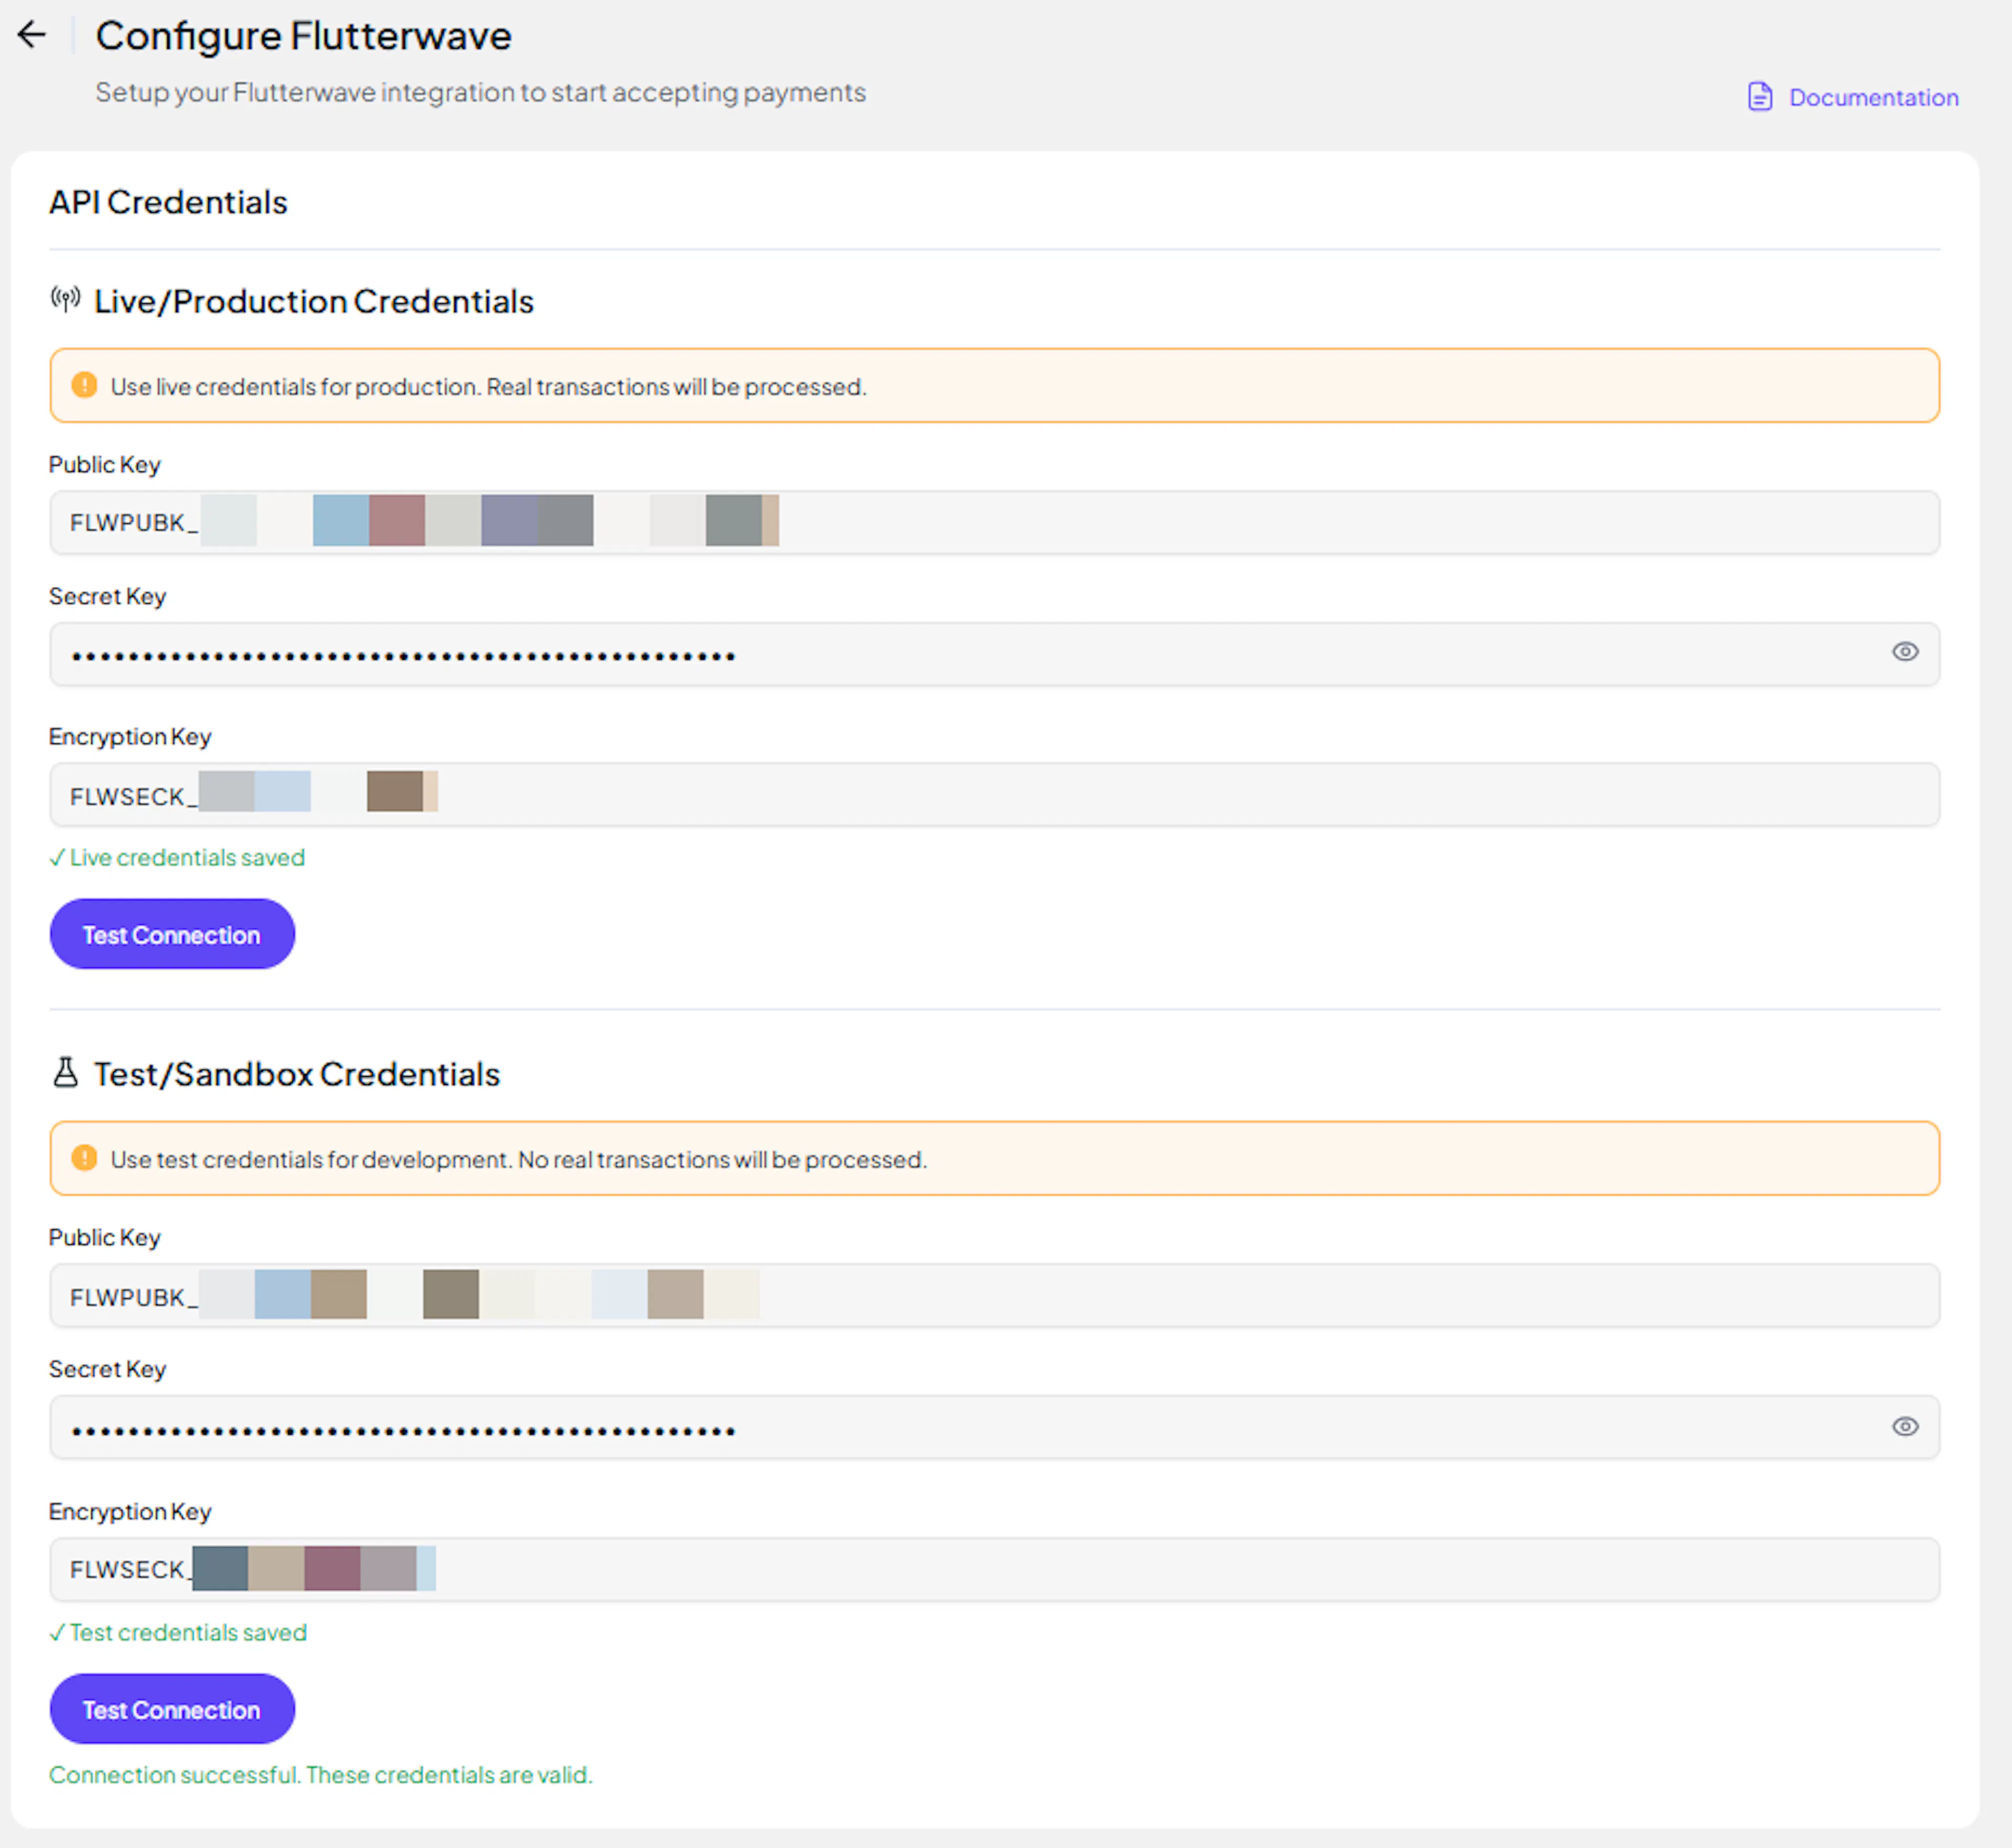
Task: Click the Test credentials saved message
Action: coord(178,1632)
